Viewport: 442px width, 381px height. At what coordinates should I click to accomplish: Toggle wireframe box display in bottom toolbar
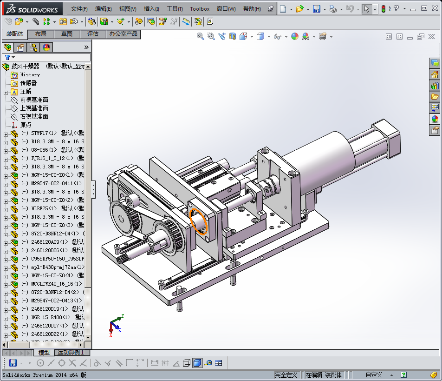tap(186, 363)
